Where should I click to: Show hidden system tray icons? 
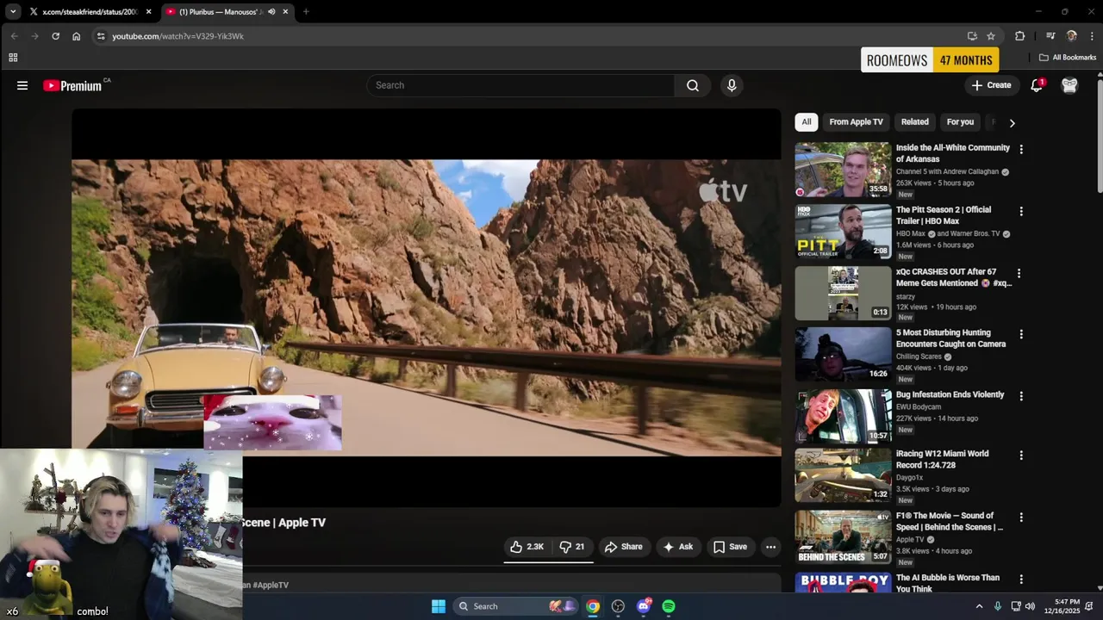pyautogui.click(x=979, y=606)
